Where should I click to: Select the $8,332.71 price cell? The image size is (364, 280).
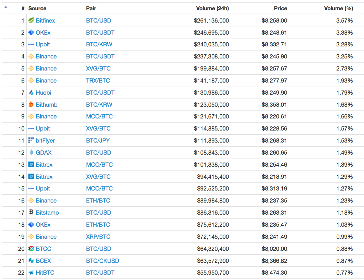tap(274, 44)
